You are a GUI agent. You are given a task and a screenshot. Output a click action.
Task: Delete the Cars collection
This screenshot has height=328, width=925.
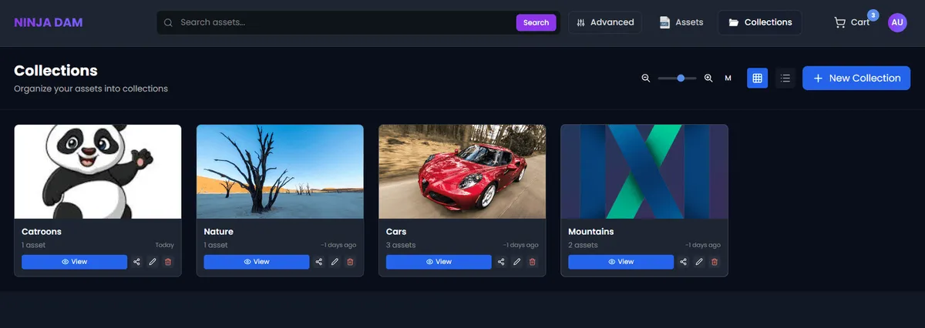click(x=532, y=262)
